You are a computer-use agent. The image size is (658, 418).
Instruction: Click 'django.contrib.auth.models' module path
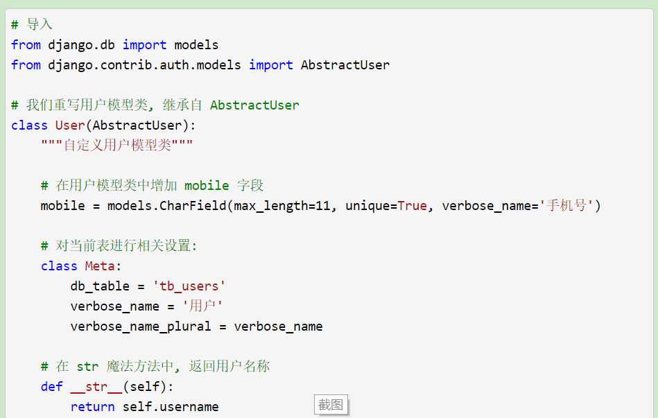pyautogui.click(x=144, y=65)
